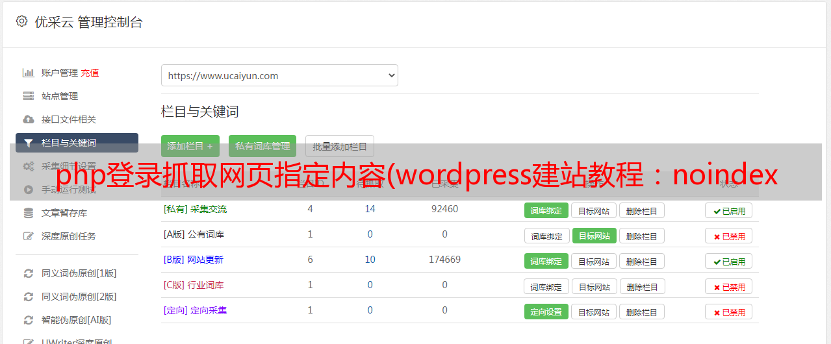The width and height of the screenshot is (831, 344).
Task: Select 栏目与关键词 in the sidebar
Action: tap(77, 143)
